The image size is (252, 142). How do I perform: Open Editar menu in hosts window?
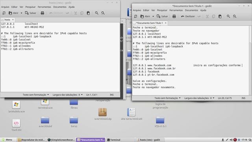pos(14,7)
